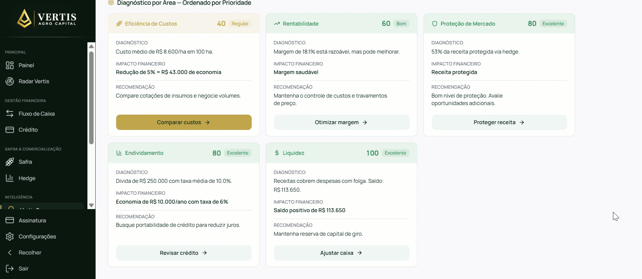The height and width of the screenshot is (279, 642).
Task: Click the Liquidez card title
Action: [x=294, y=153]
